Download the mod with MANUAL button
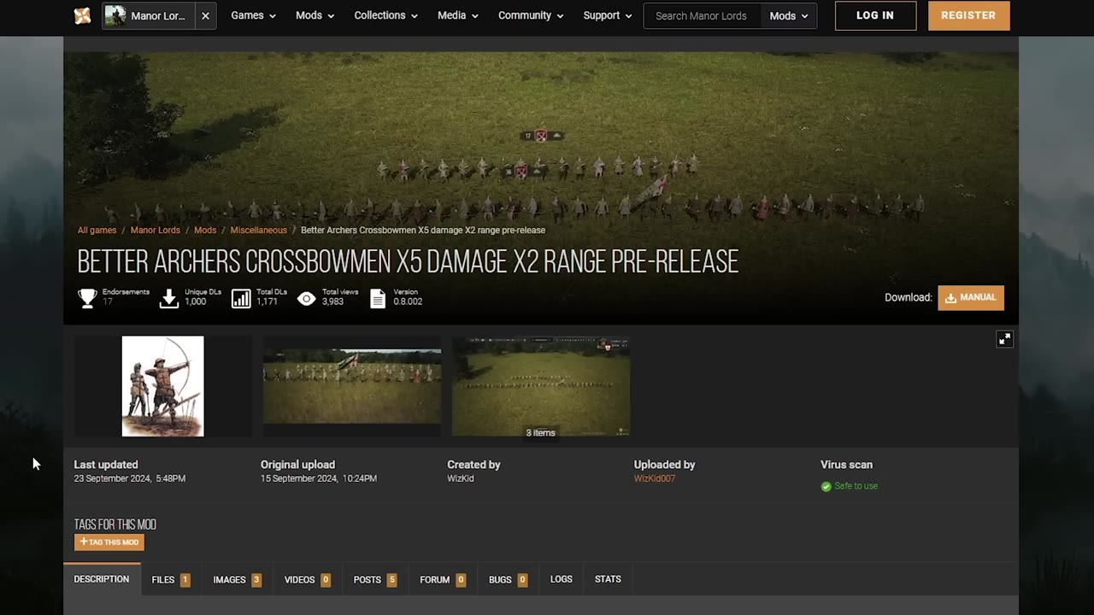 point(971,297)
